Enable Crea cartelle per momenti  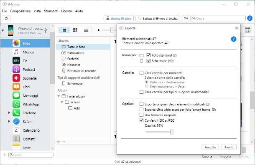141,73
